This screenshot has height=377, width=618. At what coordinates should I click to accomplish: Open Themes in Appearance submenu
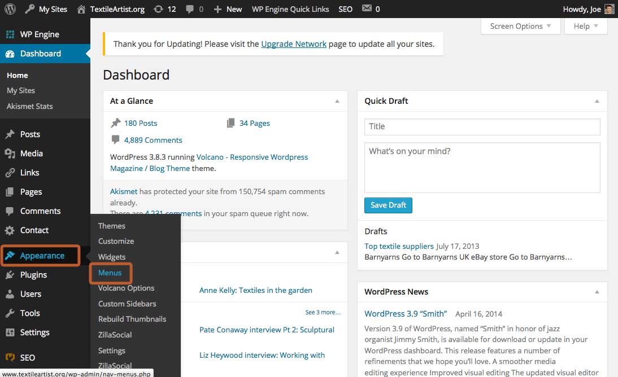[111, 226]
